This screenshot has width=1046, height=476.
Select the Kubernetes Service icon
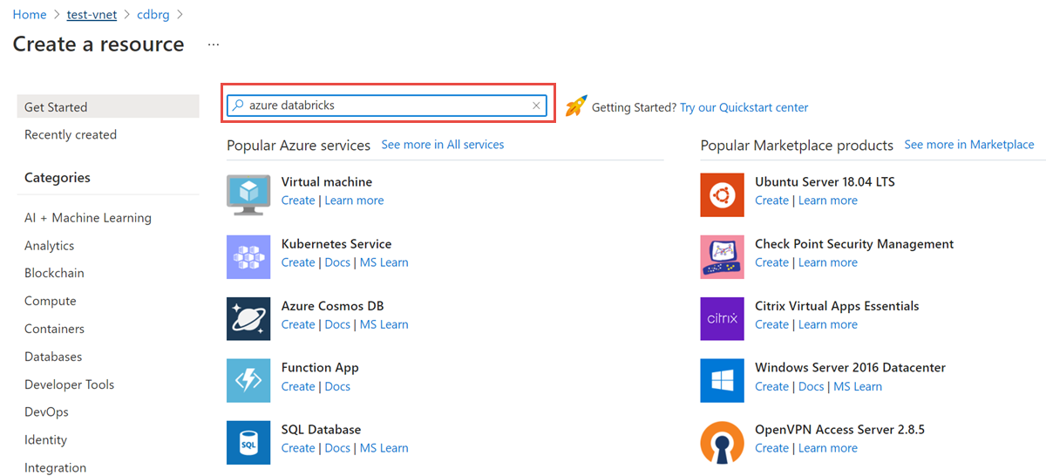[x=248, y=256]
